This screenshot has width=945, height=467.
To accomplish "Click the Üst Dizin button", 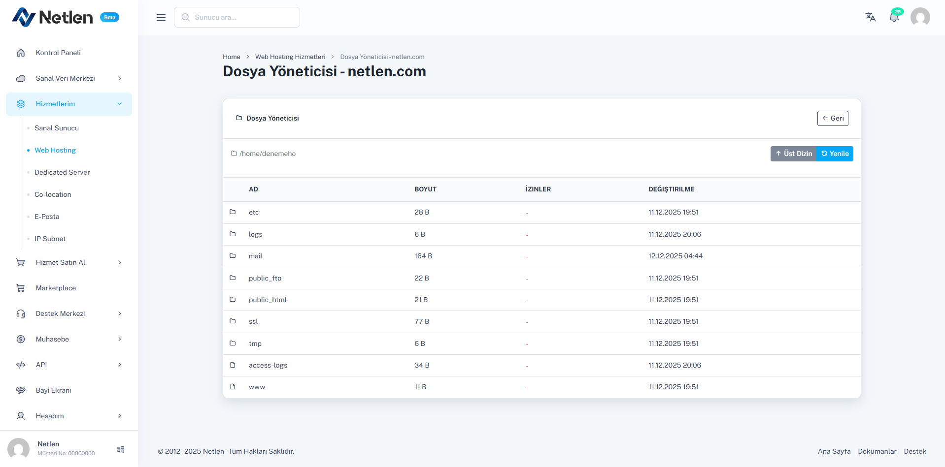I will click(x=794, y=154).
